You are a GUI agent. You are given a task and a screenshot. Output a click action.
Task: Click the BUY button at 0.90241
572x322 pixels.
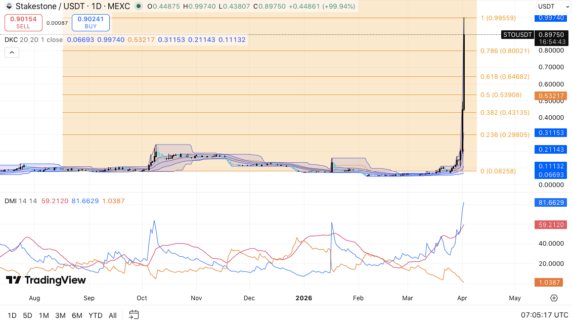(91, 22)
